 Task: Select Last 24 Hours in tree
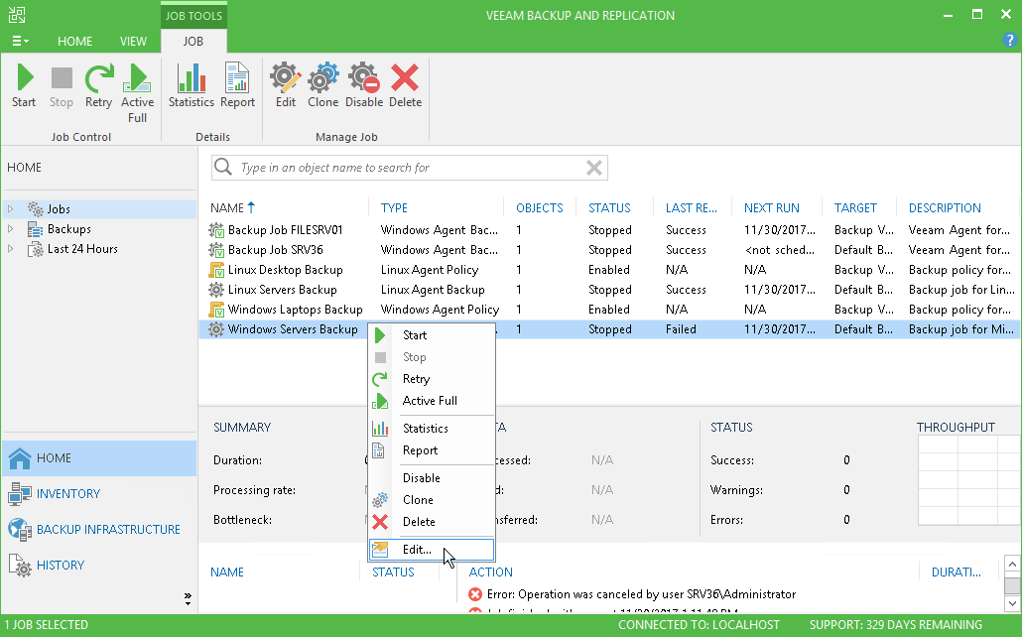[82, 248]
